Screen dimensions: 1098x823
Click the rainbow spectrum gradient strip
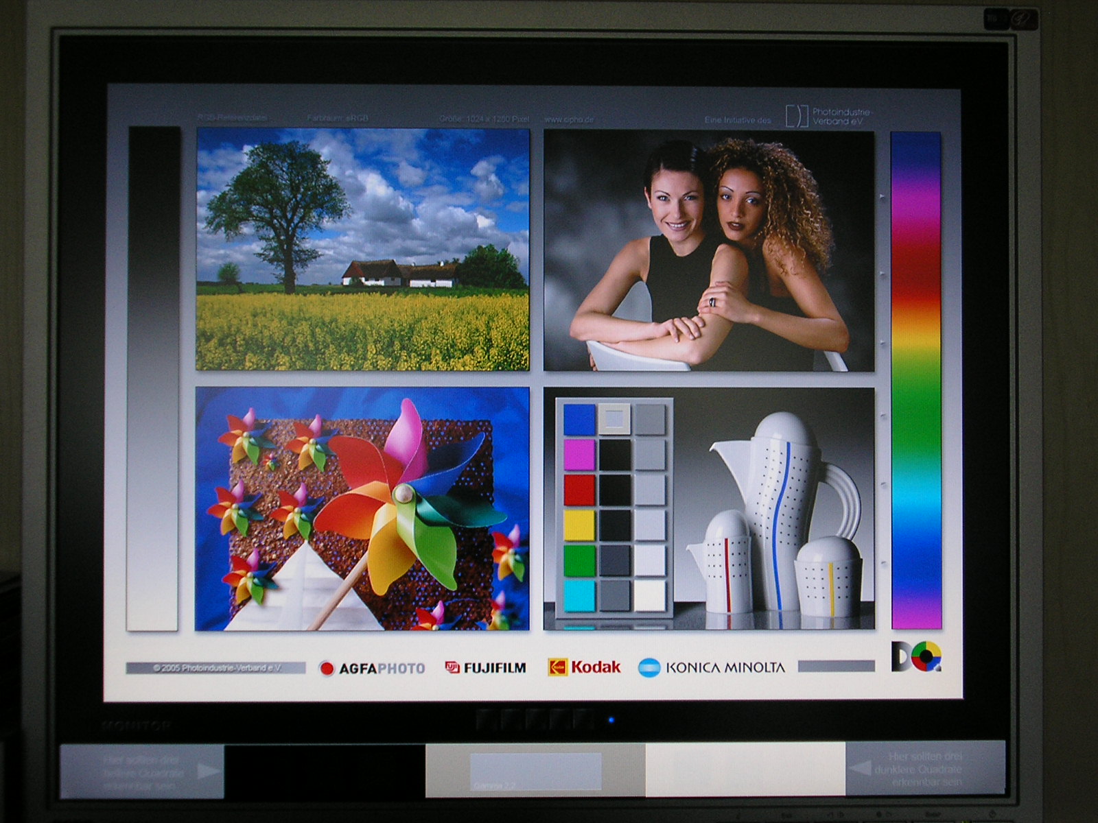point(915,381)
